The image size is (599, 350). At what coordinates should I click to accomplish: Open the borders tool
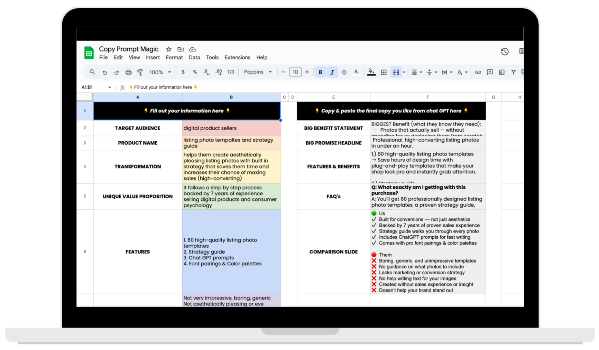click(x=384, y=72)
